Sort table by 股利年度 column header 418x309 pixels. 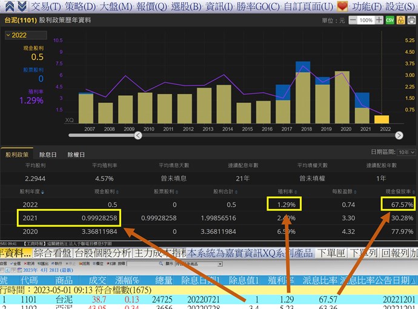pos(34,191)
